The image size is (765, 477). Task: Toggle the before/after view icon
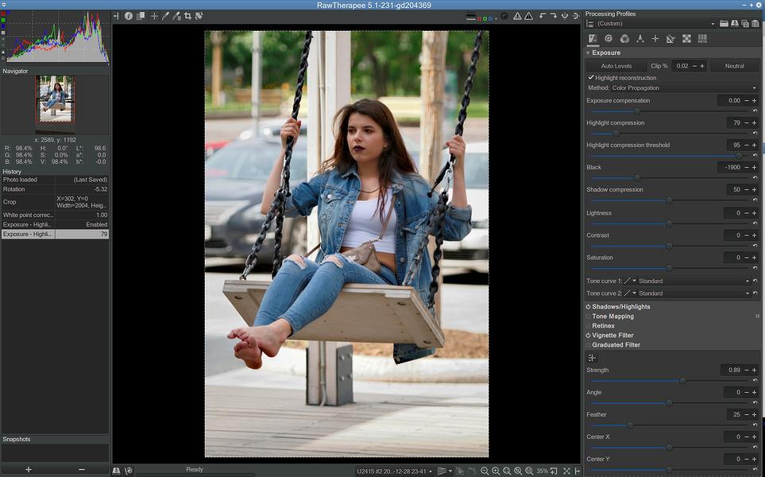[x=141, y=16]
